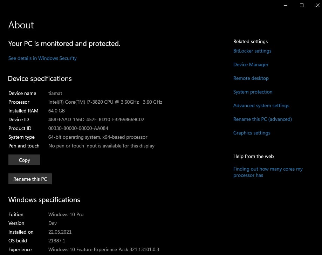Viewport: 322px width, 255px height.
Task: Select installed RAM value 64,0 GB
Action: tap(56, 111)
